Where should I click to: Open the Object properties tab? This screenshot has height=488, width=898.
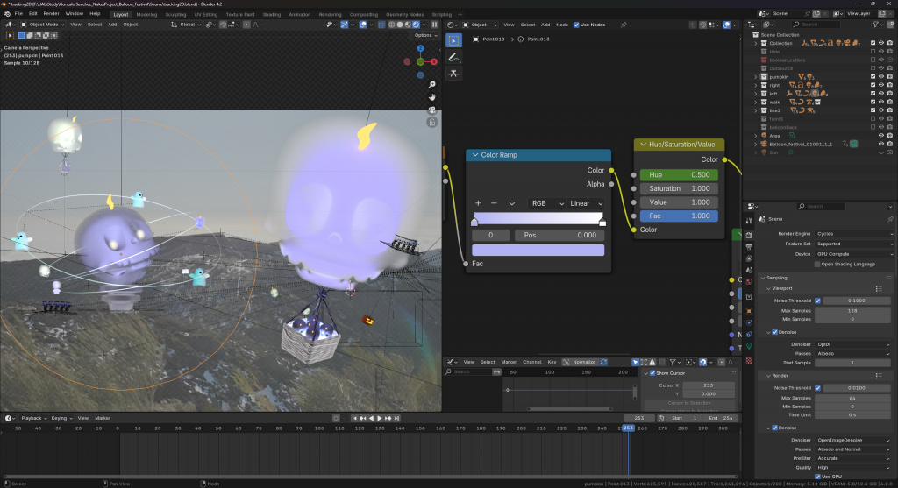point(749,311)
